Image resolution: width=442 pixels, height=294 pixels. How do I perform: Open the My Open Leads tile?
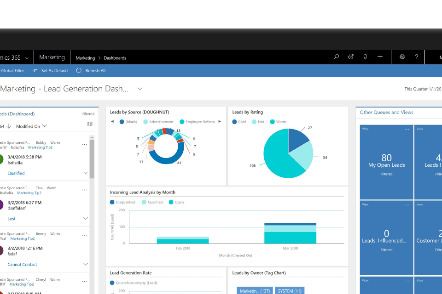pyautogui.click(x=386, y=162)
